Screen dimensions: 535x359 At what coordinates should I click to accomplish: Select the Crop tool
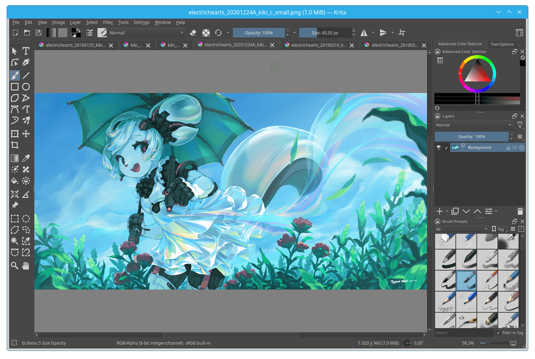pyautogui.click(x=15, y=145)
